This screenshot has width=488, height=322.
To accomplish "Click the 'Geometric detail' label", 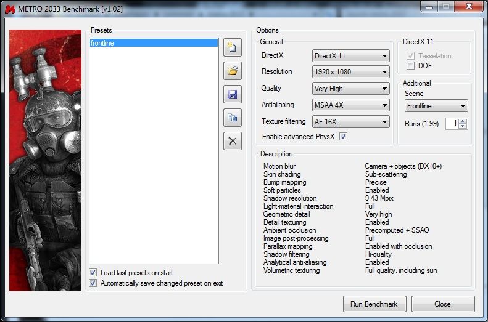I will 287,214.
